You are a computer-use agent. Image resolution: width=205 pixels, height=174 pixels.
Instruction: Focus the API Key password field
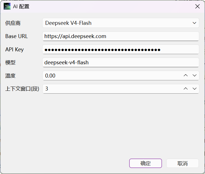click(121, 49)
